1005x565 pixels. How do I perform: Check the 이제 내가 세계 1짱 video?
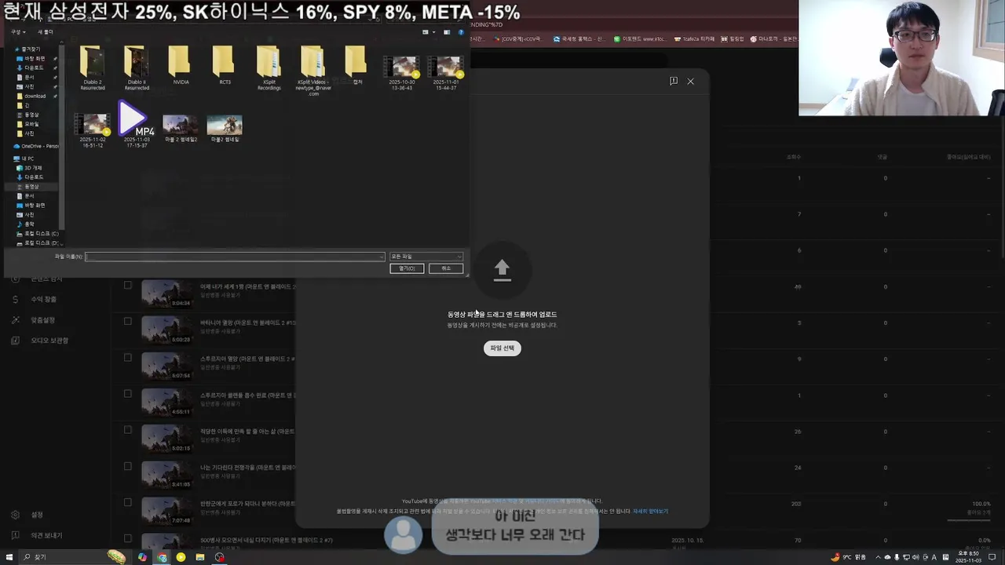(x=128, y=286)
